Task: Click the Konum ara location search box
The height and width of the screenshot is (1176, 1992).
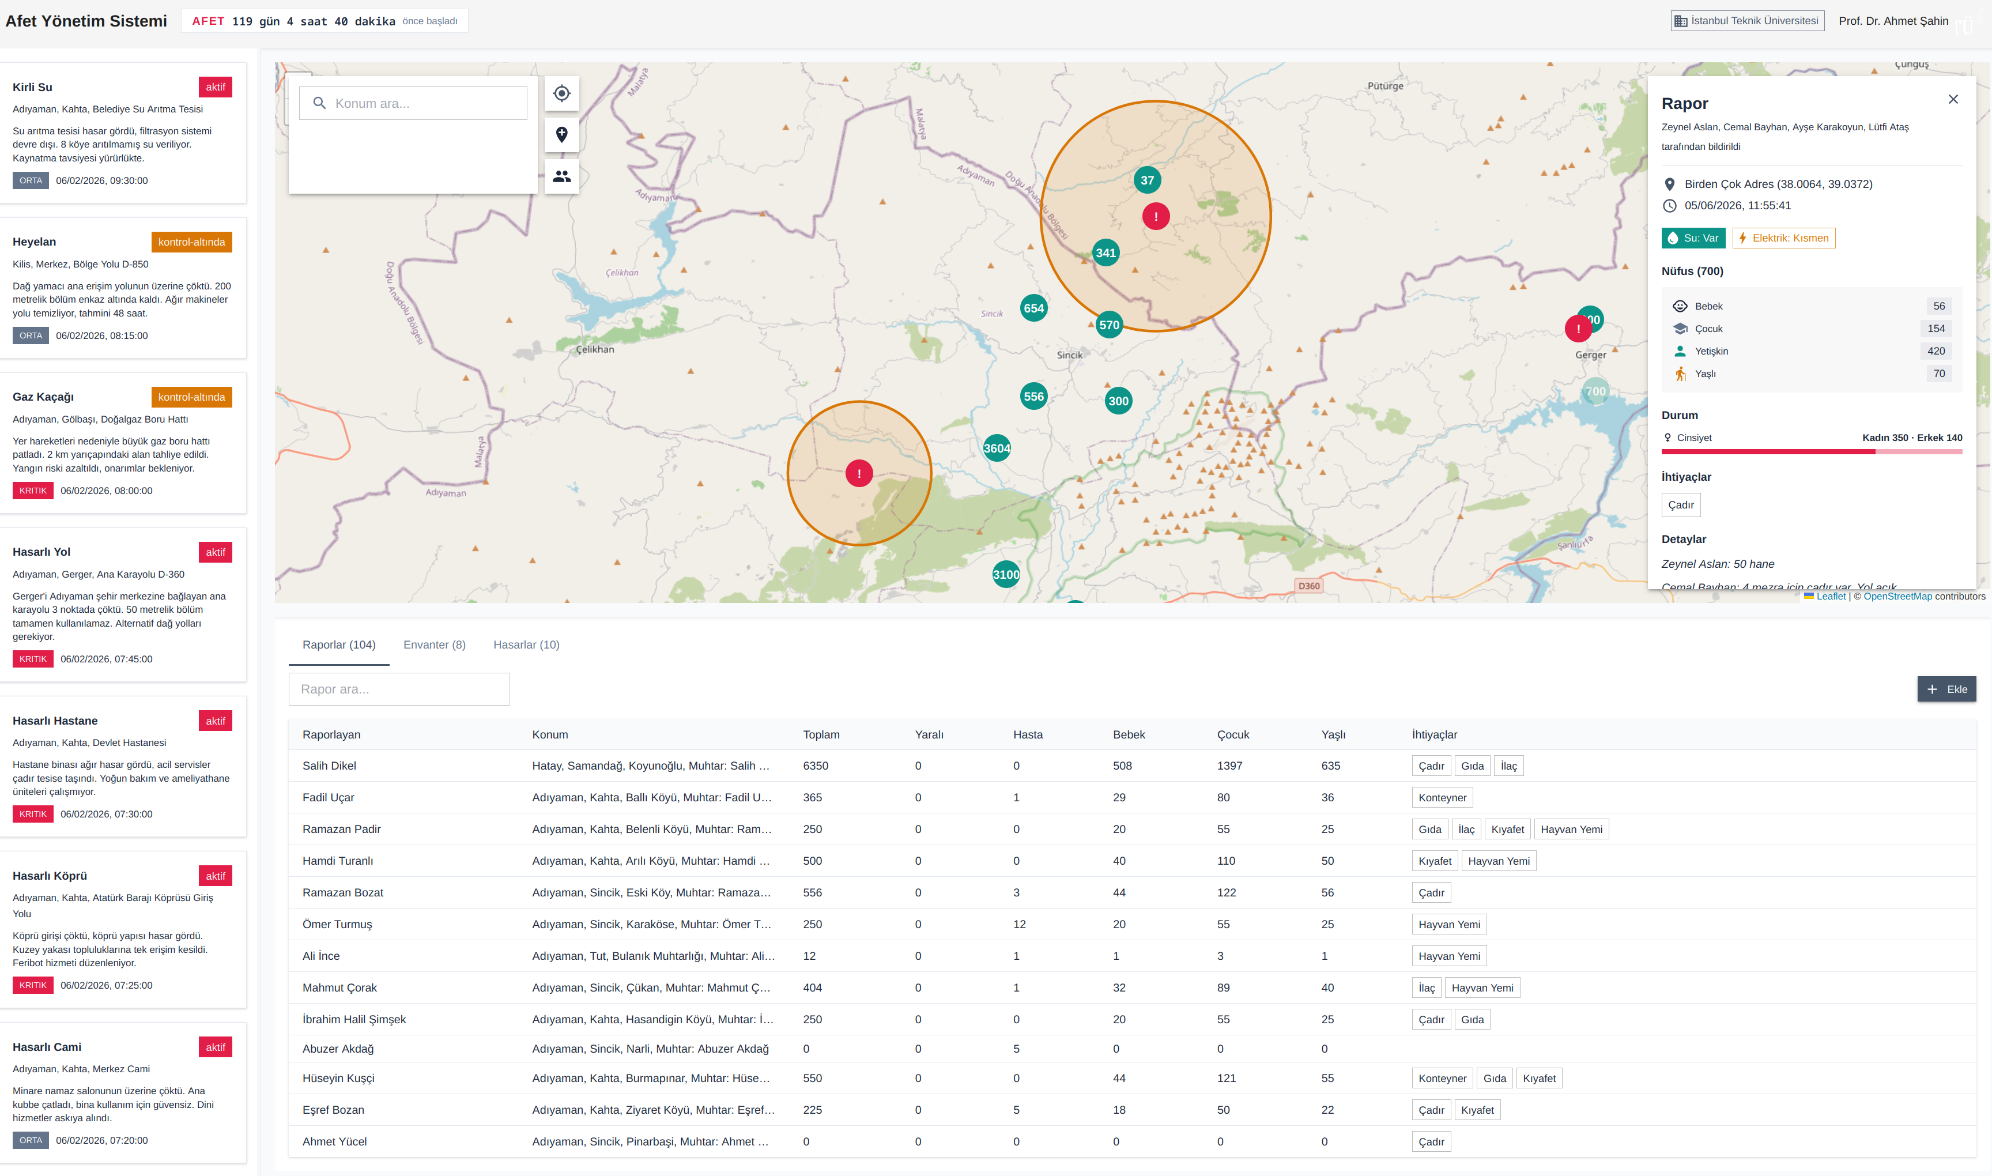Action: (413, 103)
